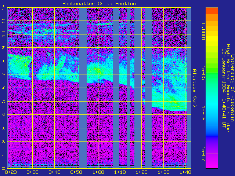Click the altitude label 9
This screenshot has height=176, width=235.
coord(4,47)
